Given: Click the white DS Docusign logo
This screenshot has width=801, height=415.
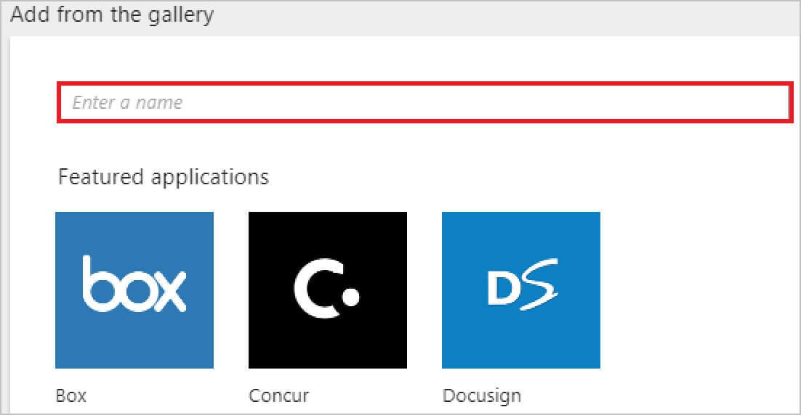Looking at the screenshot, I should point(521,289).
